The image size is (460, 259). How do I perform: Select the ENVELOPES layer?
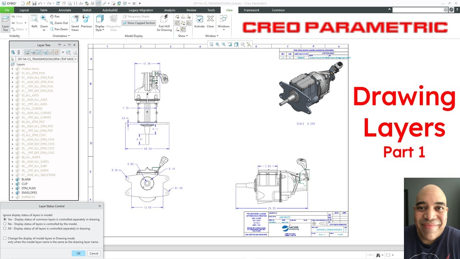click(x=29, y=192)
